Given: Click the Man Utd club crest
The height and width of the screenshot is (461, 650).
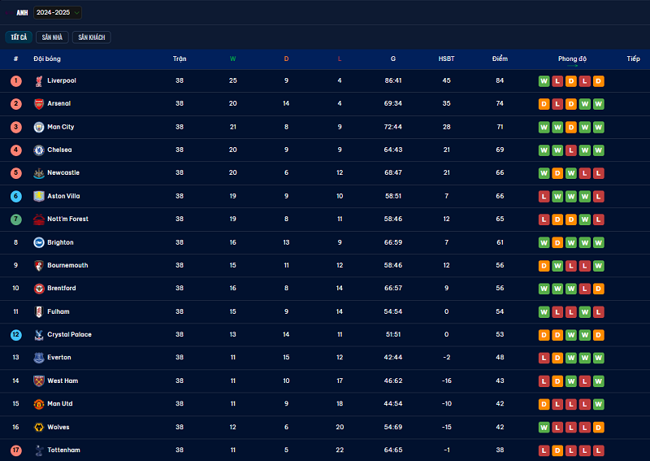Looking at the screenshot, I should (39, 404).
